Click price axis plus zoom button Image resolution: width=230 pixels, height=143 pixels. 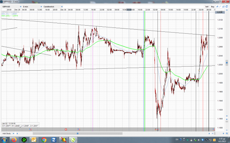227,119
